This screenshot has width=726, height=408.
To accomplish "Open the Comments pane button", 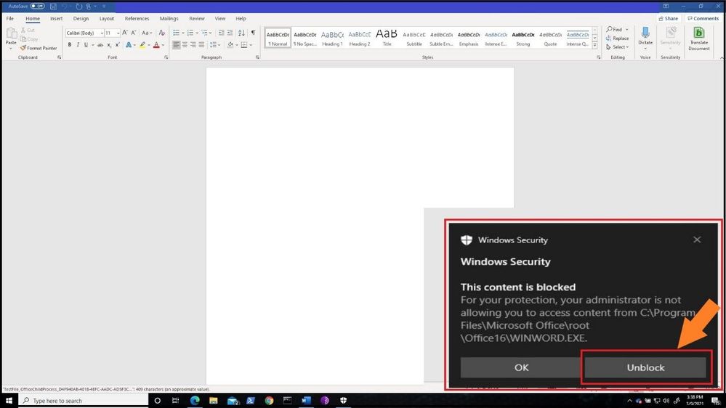I will pos(703,18).
